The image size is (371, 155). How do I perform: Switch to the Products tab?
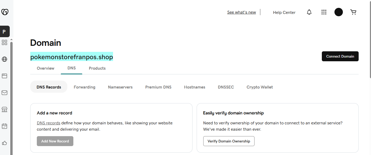(97, 68)
